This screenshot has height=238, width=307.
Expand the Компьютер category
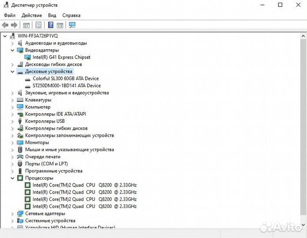click(12, 107)
